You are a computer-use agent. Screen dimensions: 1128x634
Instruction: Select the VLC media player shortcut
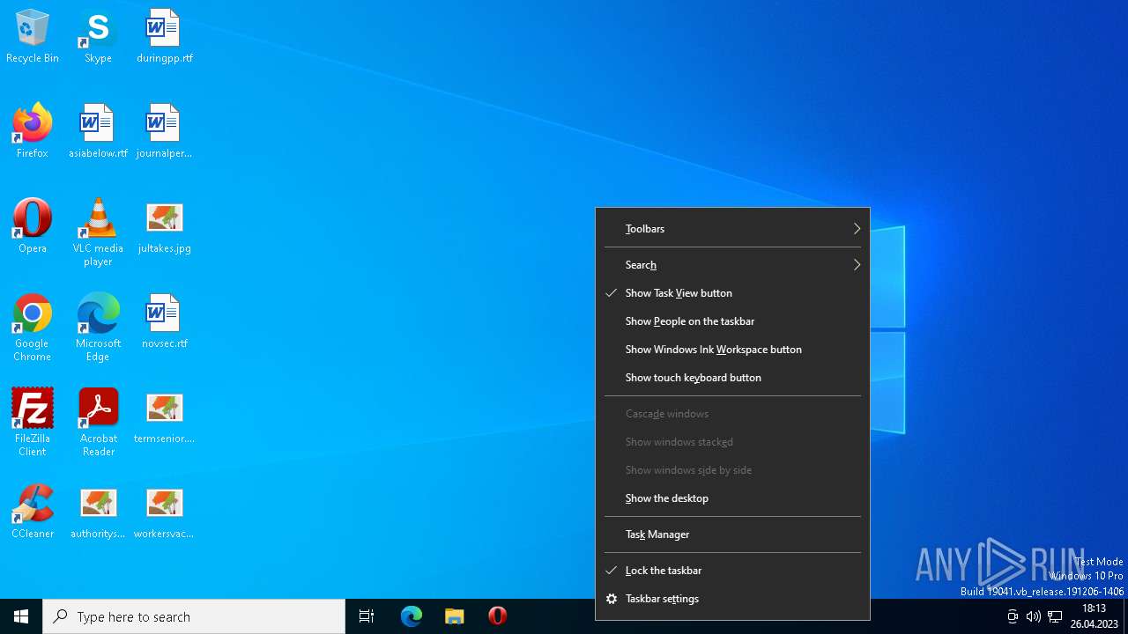(x=98, y=232)
